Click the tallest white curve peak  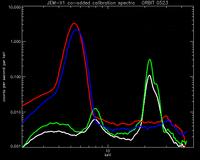pyautogui.click(x=149, y=75)
